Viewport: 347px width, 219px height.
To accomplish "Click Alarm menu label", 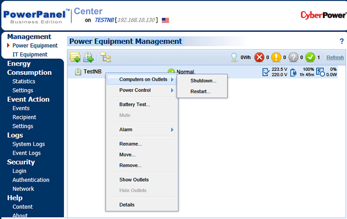I will coord(126,129).
